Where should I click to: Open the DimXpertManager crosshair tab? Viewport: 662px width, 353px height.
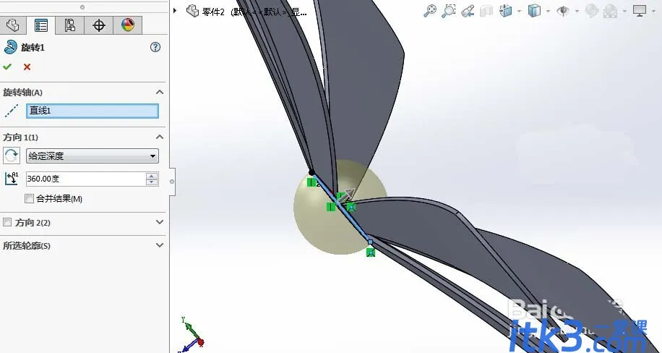click(98, 25)
